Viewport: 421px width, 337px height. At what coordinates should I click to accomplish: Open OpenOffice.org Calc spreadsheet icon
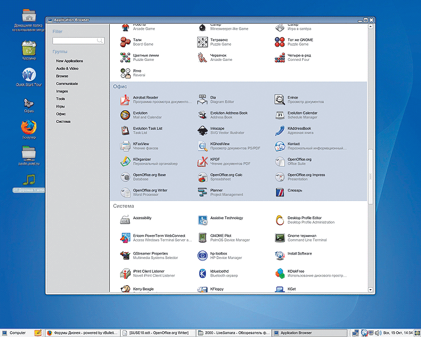point(202,177)
